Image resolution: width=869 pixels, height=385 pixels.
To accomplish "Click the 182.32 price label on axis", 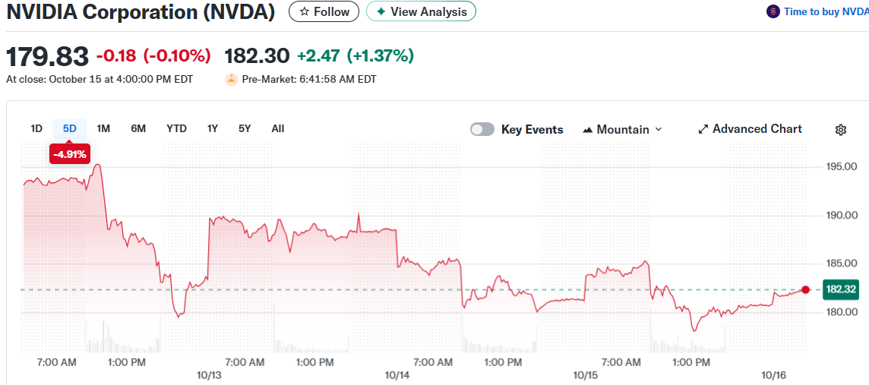I will click(841, 289).
